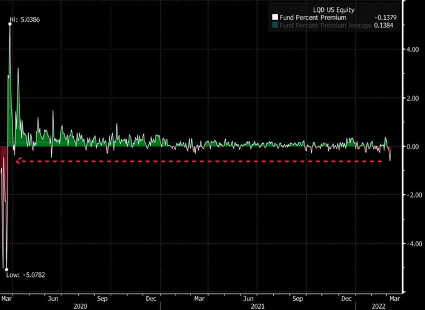The width and height of the screenshot is (425, 310).
Task: Click the 4.00 y-axis label
Action: (412, 49)
